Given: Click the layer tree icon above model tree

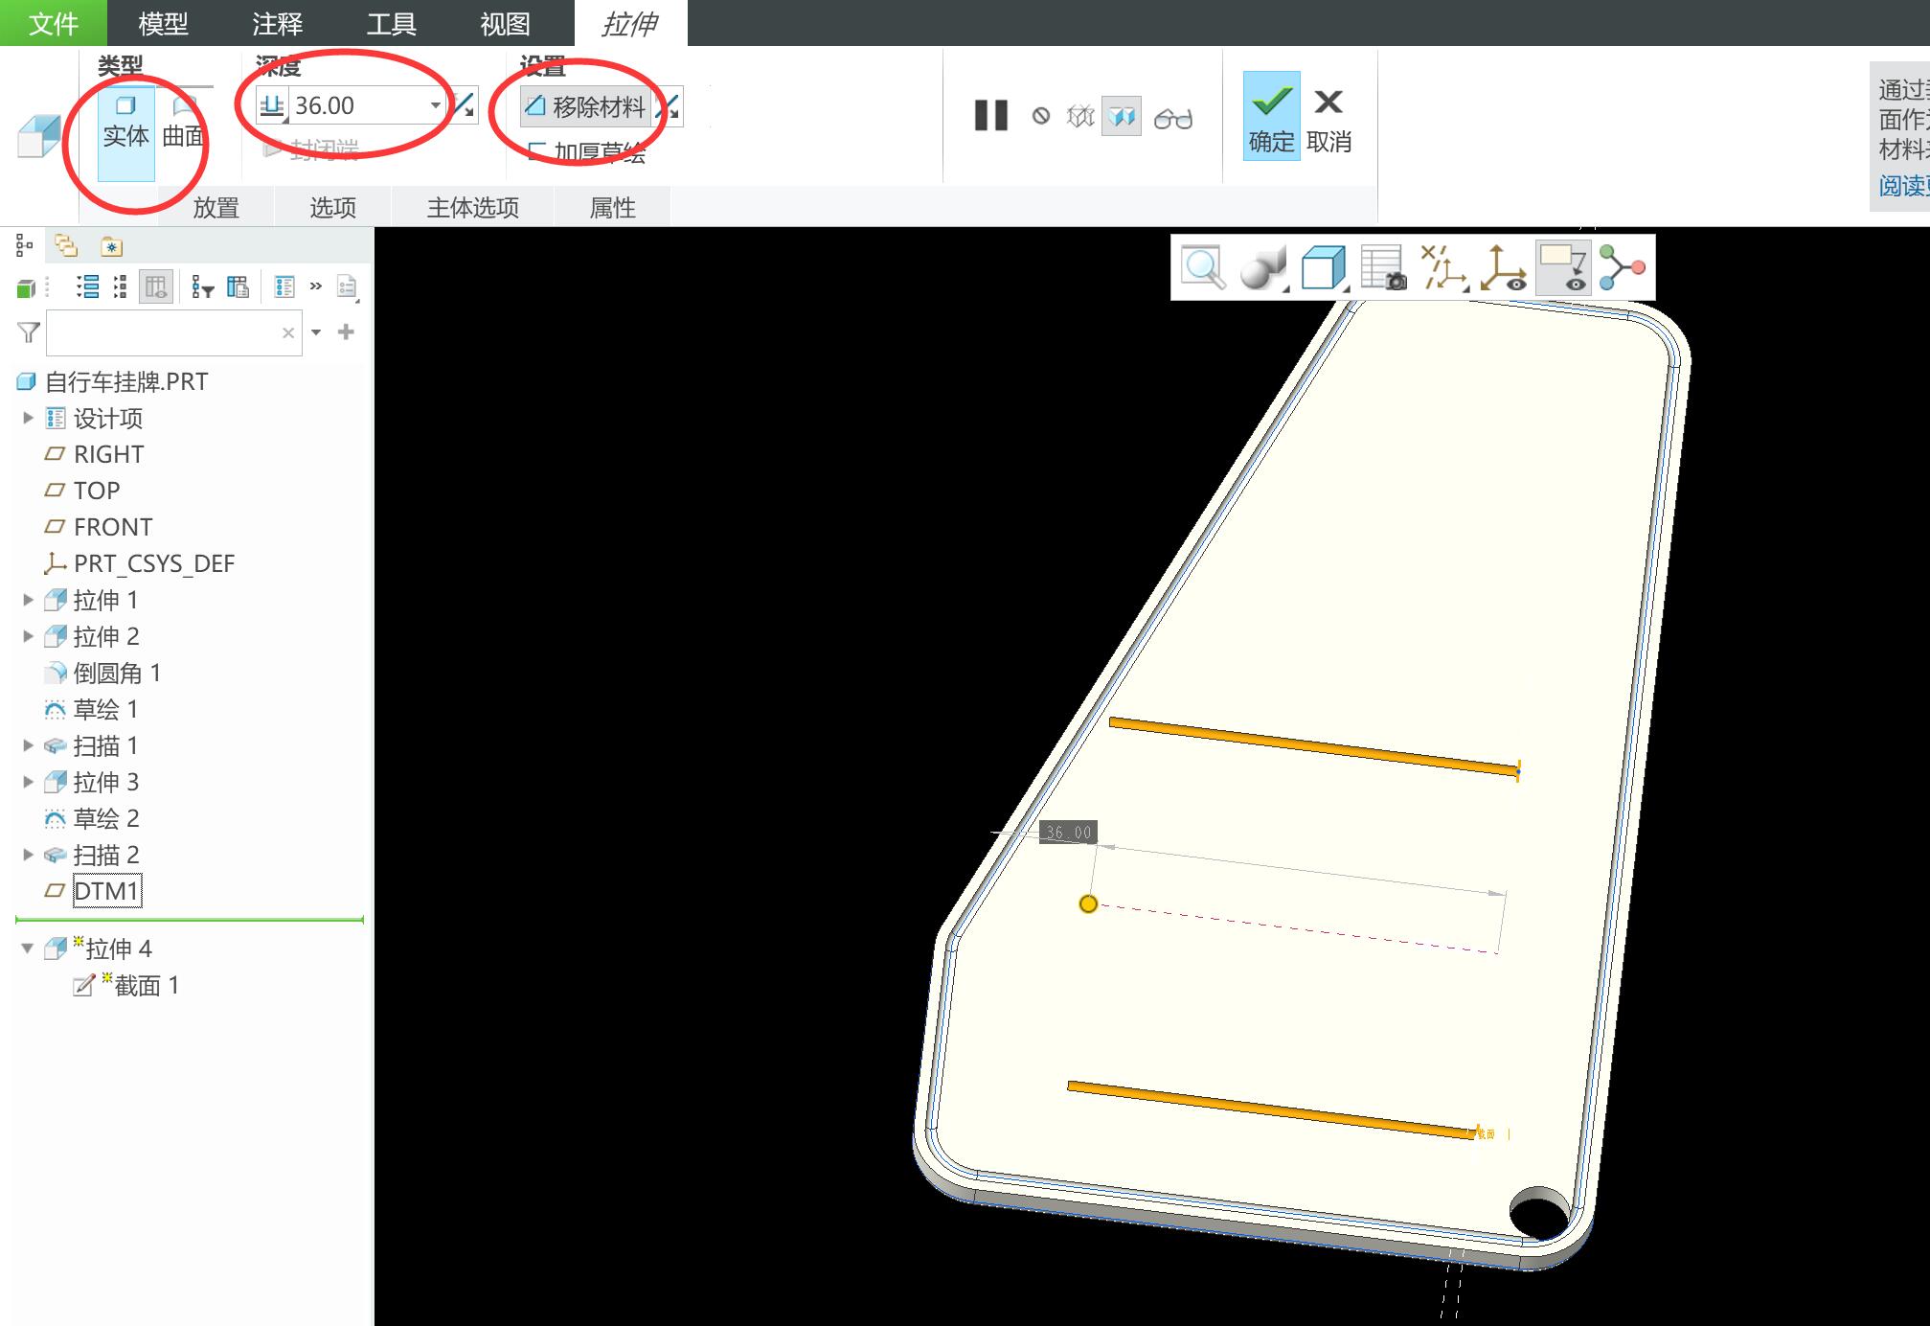Looking at the screenshot, I should coord(66,246).
